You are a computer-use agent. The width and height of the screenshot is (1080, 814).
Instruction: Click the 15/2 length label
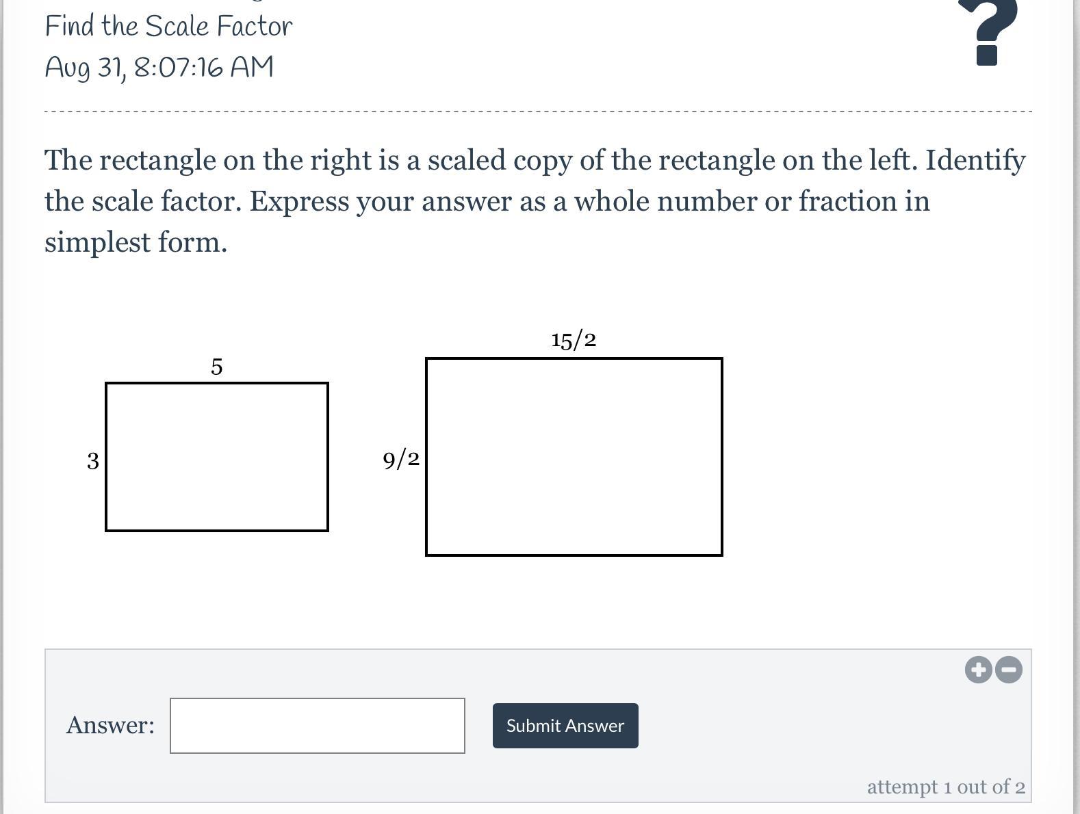click(574, 339)
